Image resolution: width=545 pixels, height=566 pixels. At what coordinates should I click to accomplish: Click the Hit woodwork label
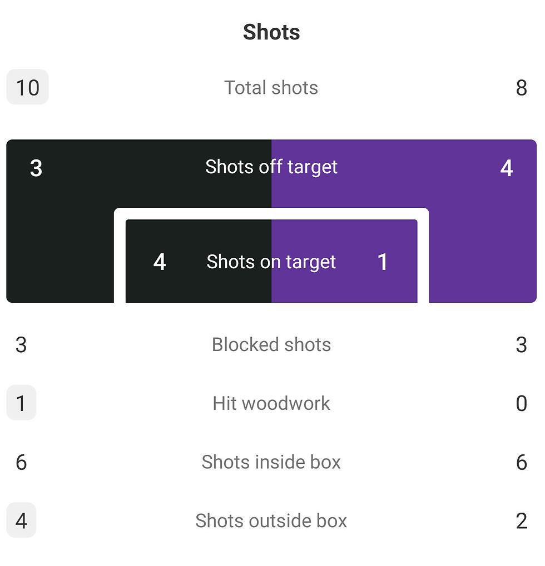[x=271, y=403]
